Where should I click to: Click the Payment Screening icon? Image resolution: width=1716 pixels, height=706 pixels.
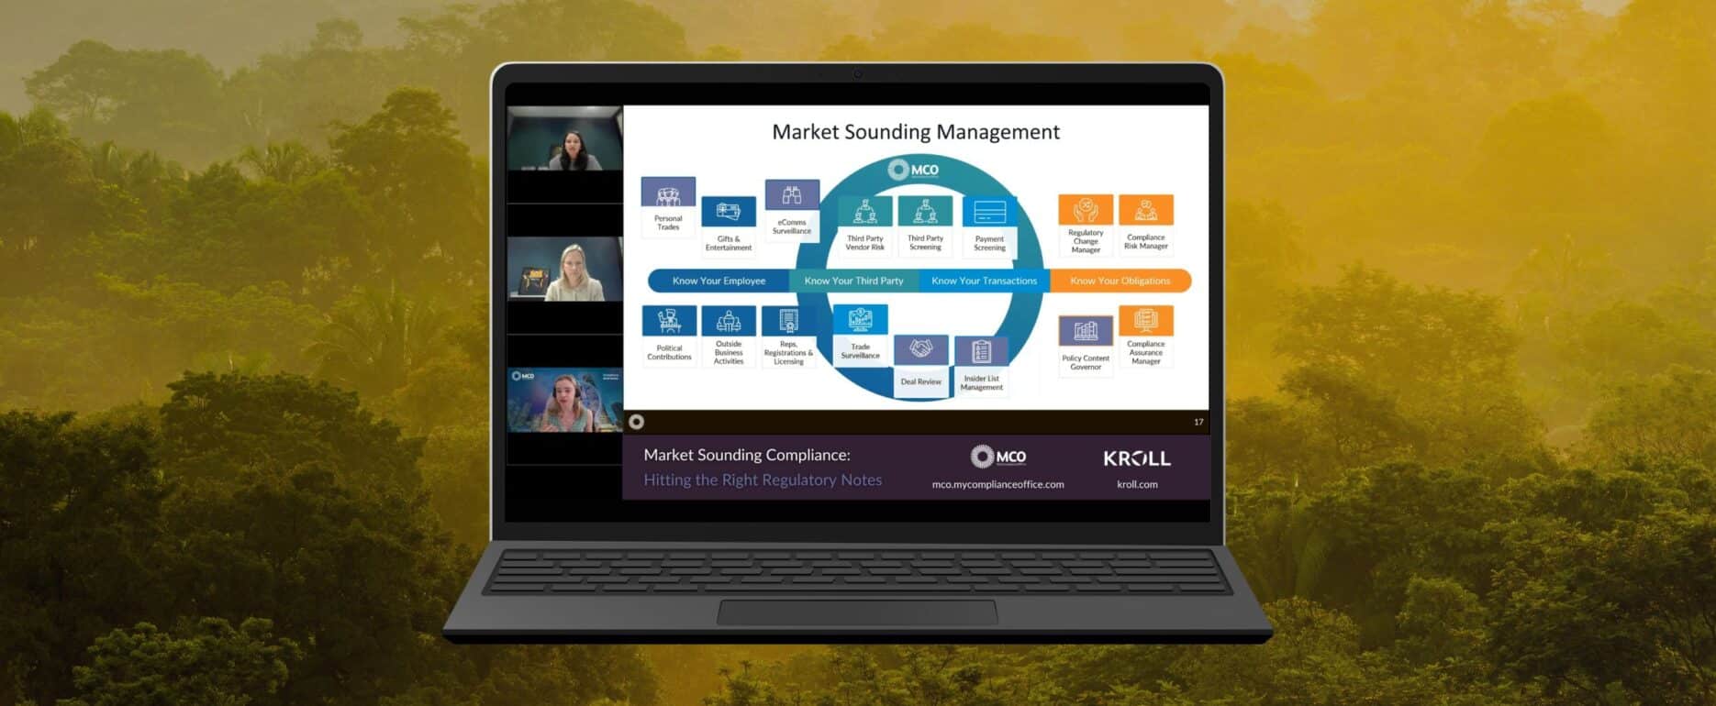coord(989,213)
